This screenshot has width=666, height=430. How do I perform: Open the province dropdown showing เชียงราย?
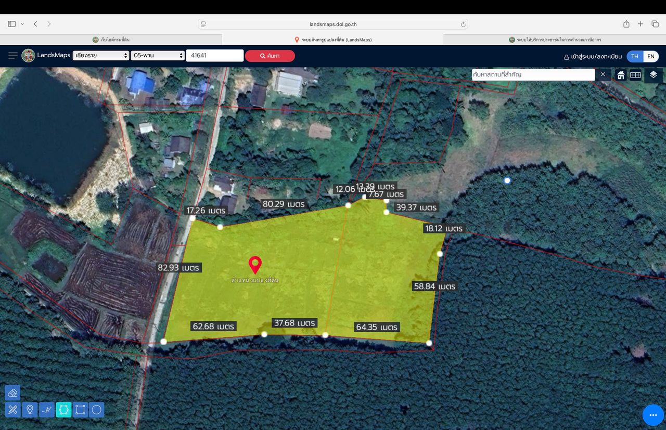coord(101,55)
